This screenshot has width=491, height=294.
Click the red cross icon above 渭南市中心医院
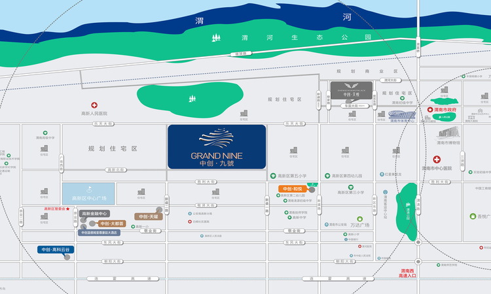point(437,159)
